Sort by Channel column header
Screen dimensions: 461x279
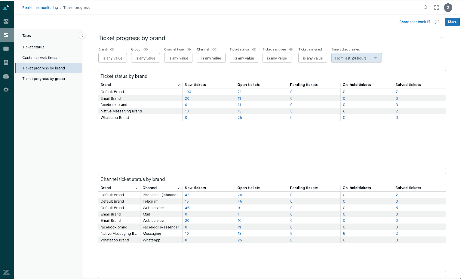(150, 188)
